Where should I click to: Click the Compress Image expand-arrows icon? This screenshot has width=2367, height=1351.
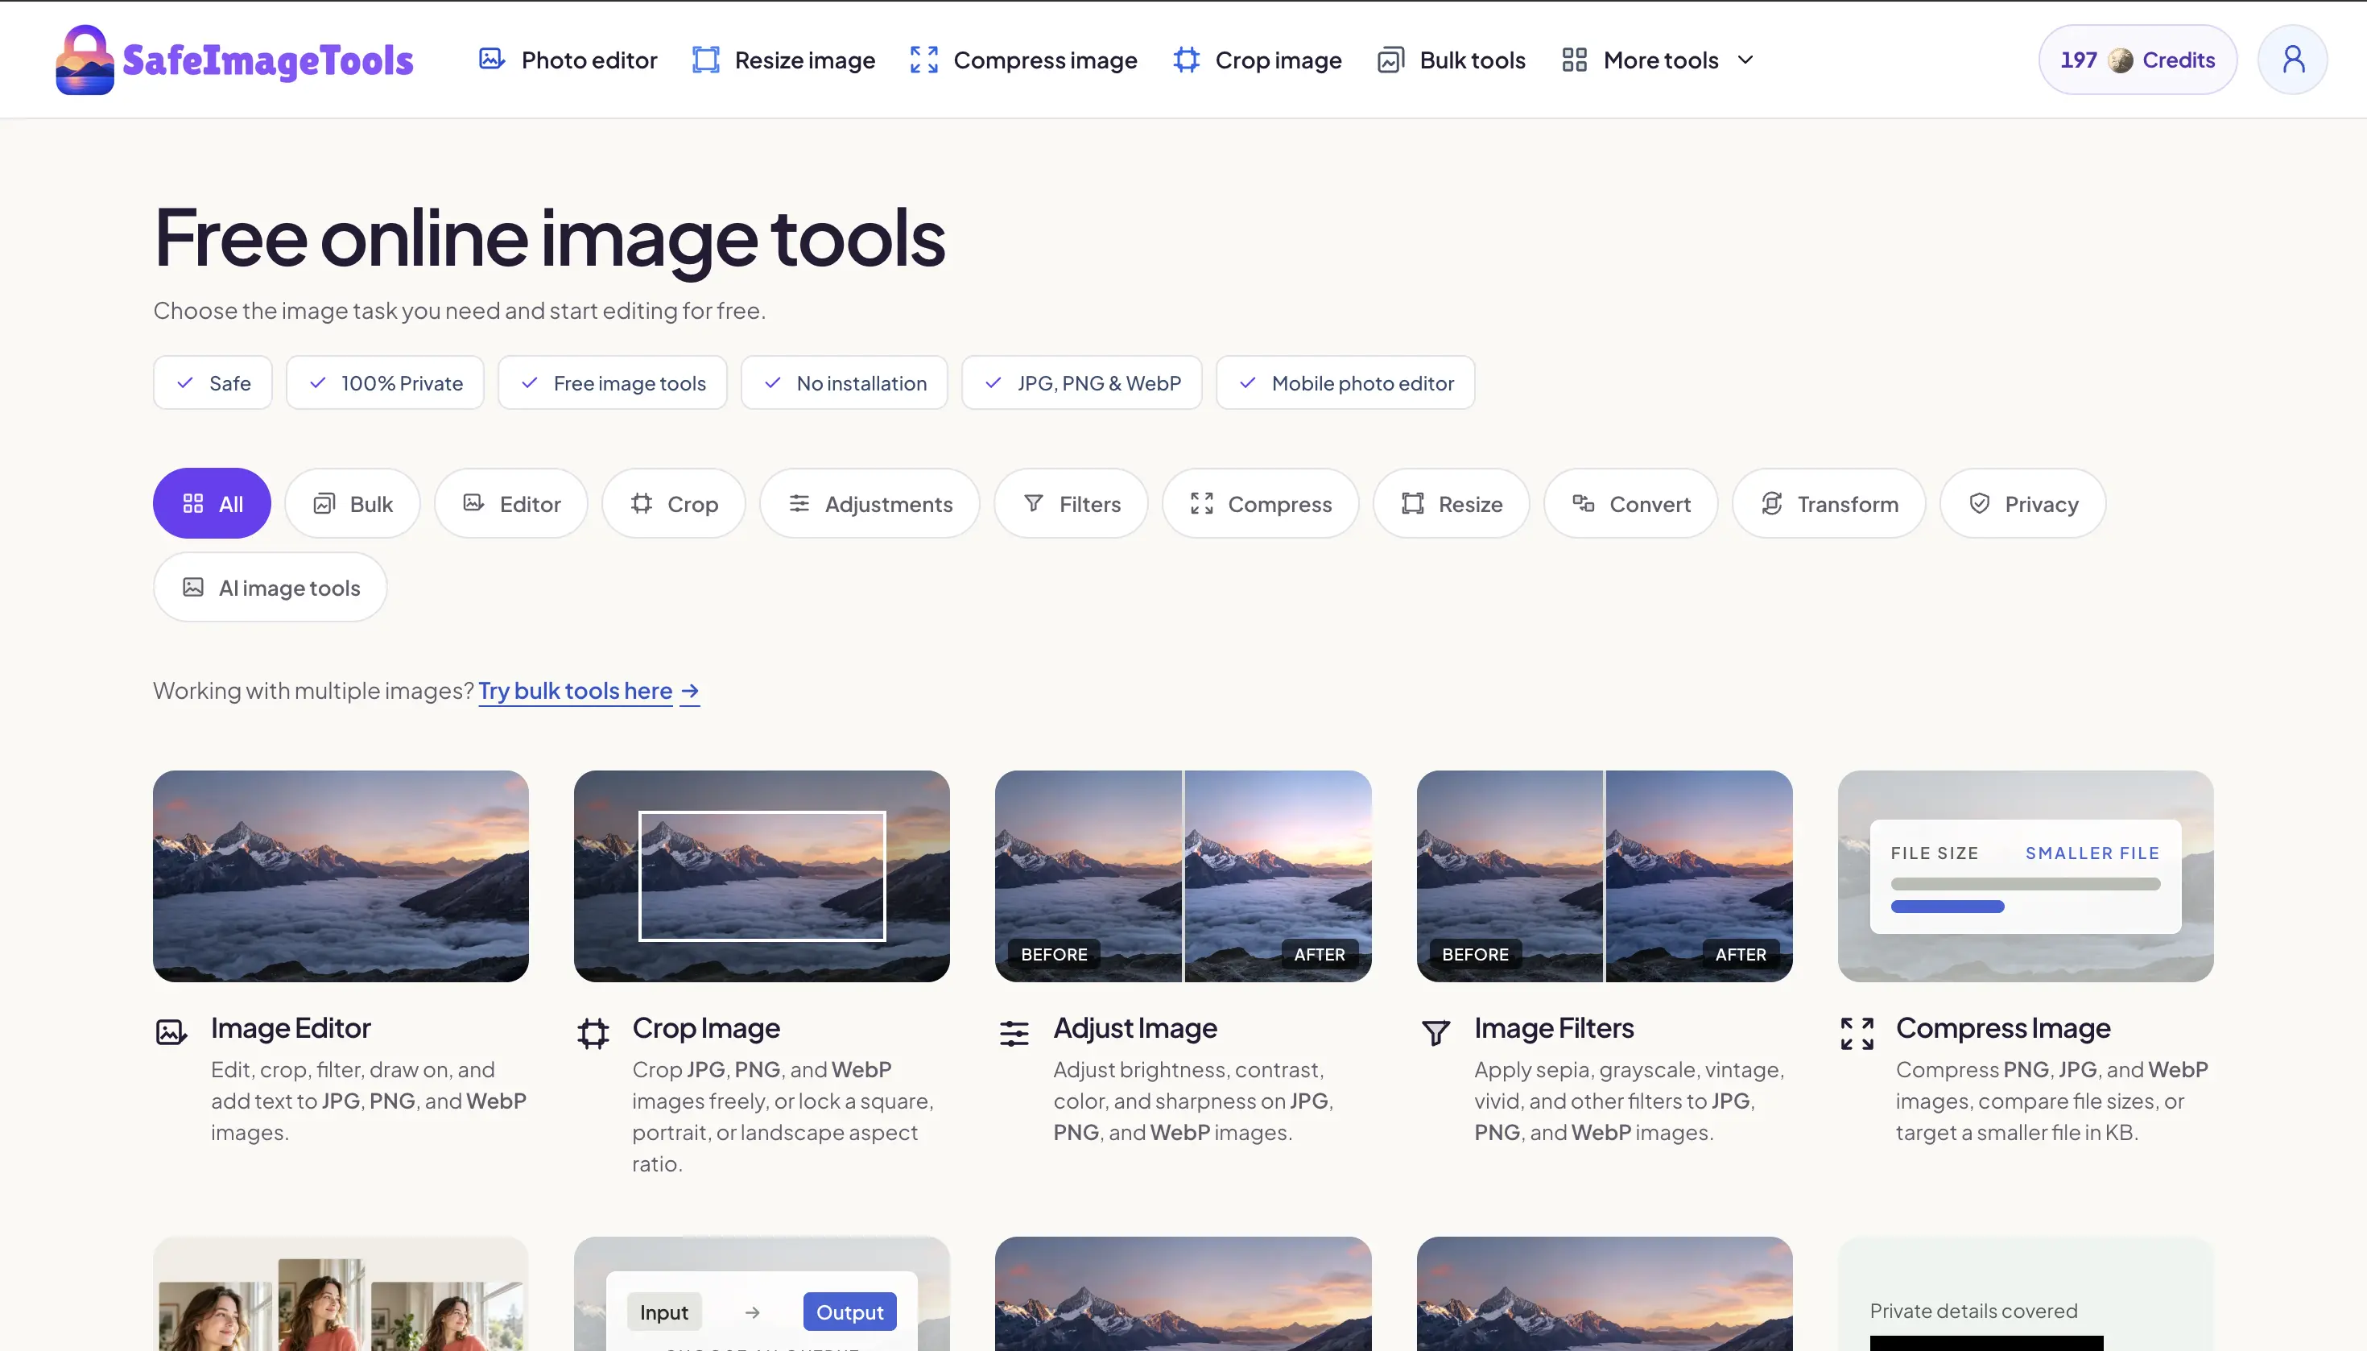[1857, 1032]
